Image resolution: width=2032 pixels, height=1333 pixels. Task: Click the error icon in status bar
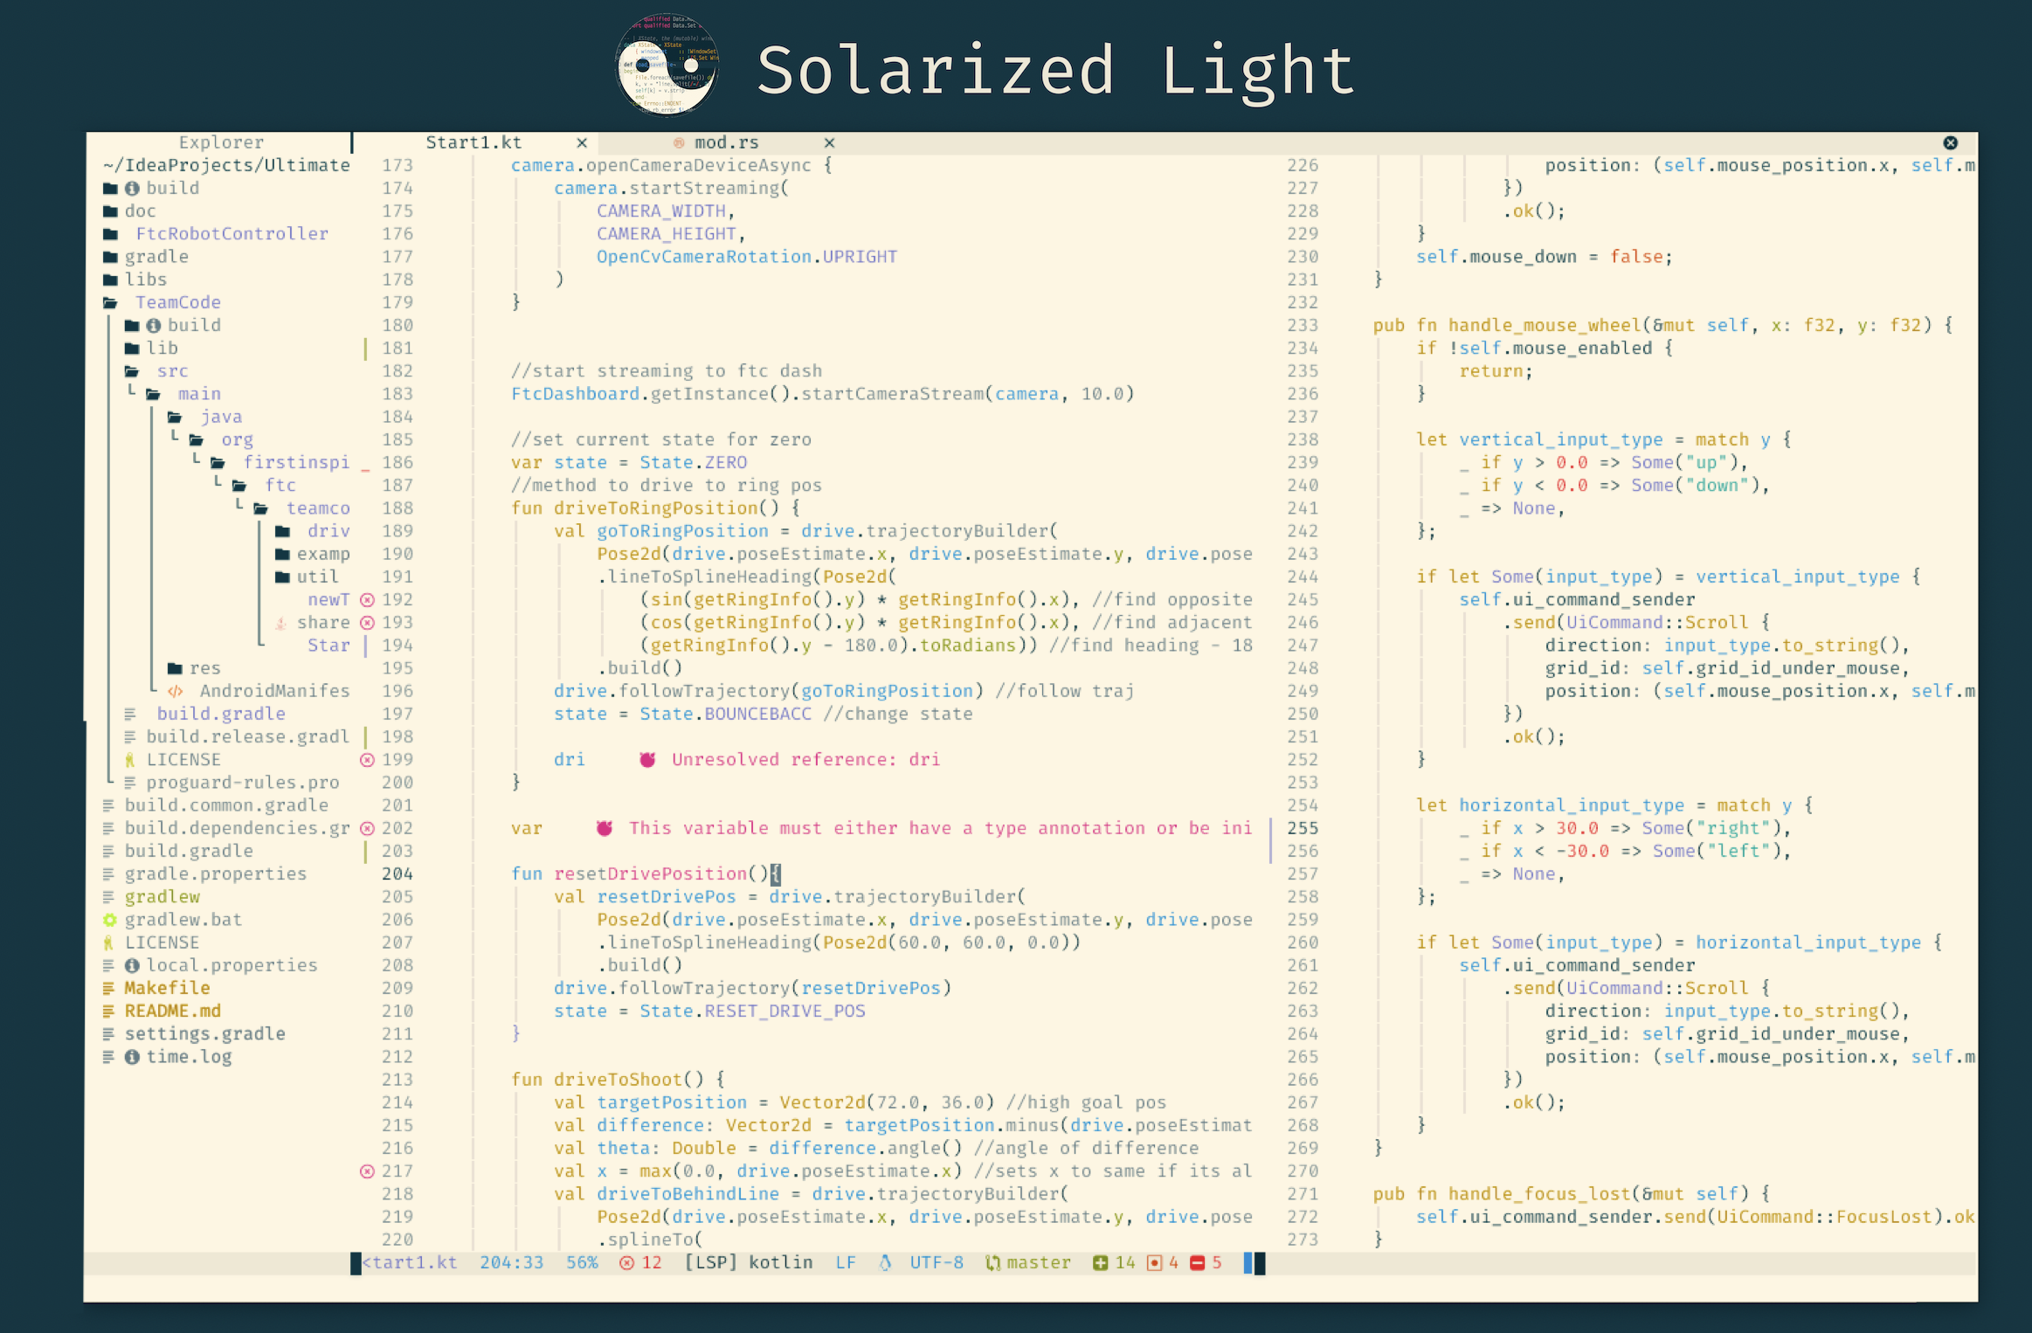626,1262
